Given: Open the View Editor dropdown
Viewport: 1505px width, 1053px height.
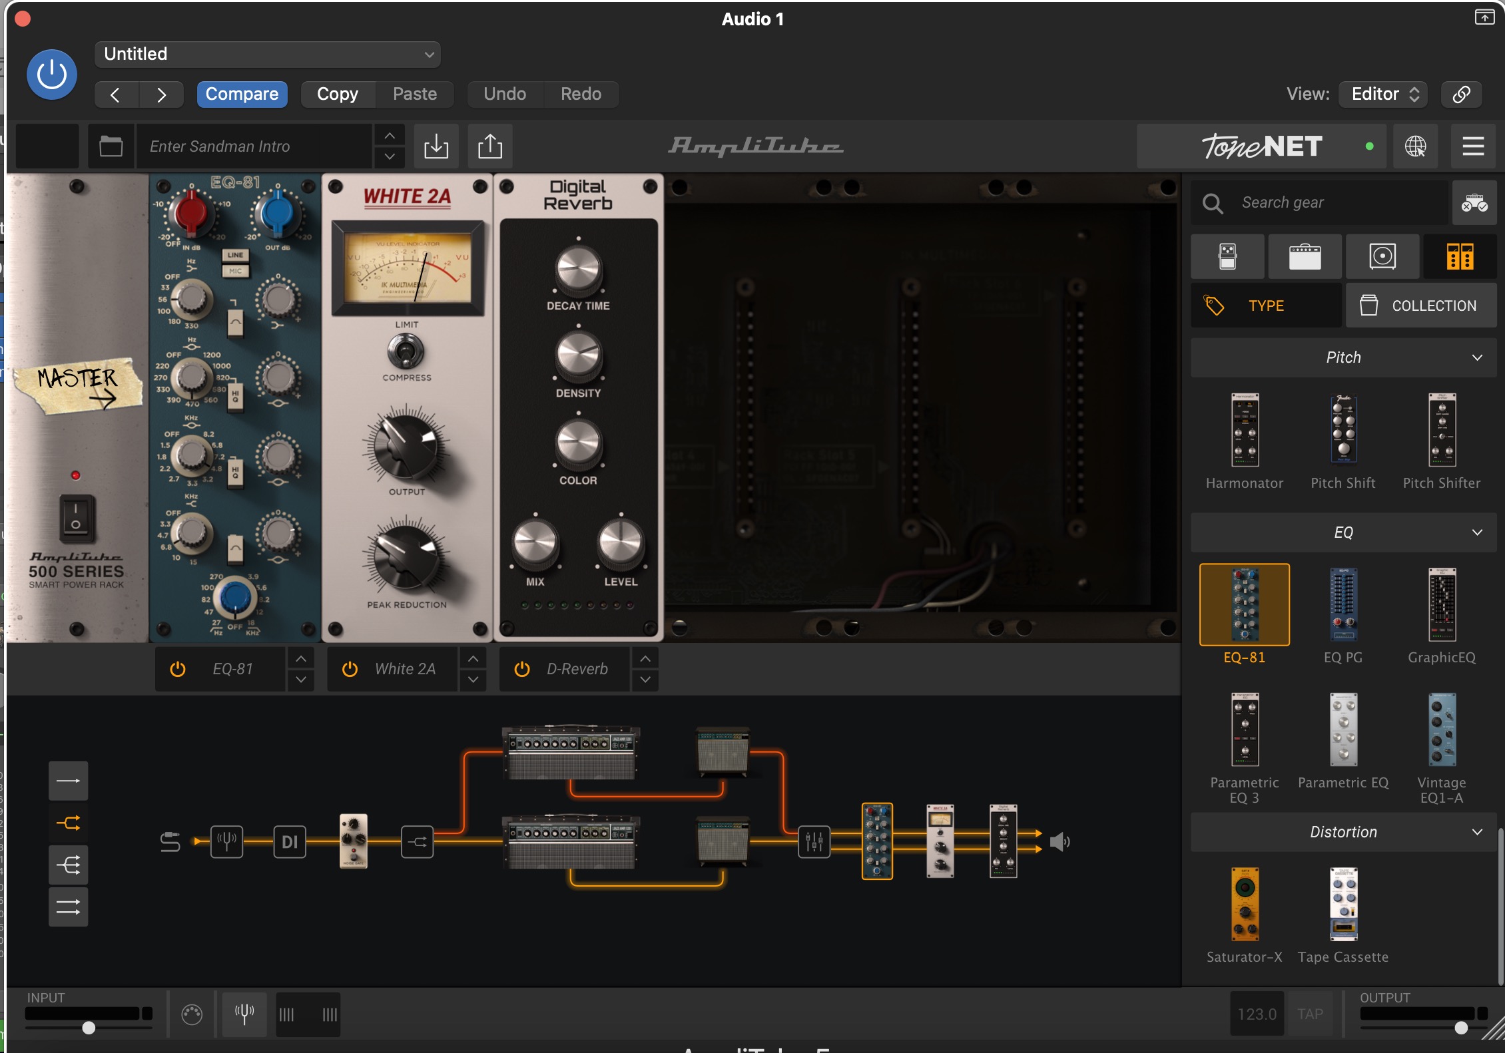Looking at the screenshot, I should tap(1384, 95).
